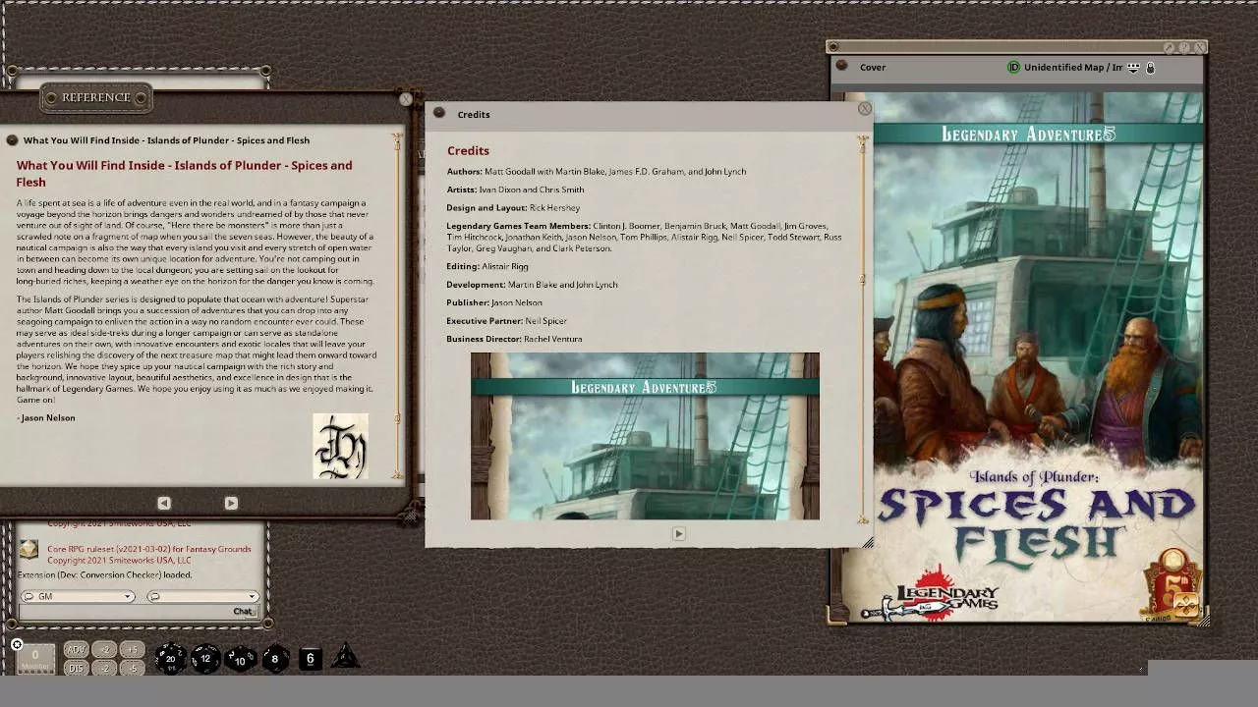This screenshot has width=1258, height=707.
Task: Close the Credits window
Action: [x=864, y=109]
